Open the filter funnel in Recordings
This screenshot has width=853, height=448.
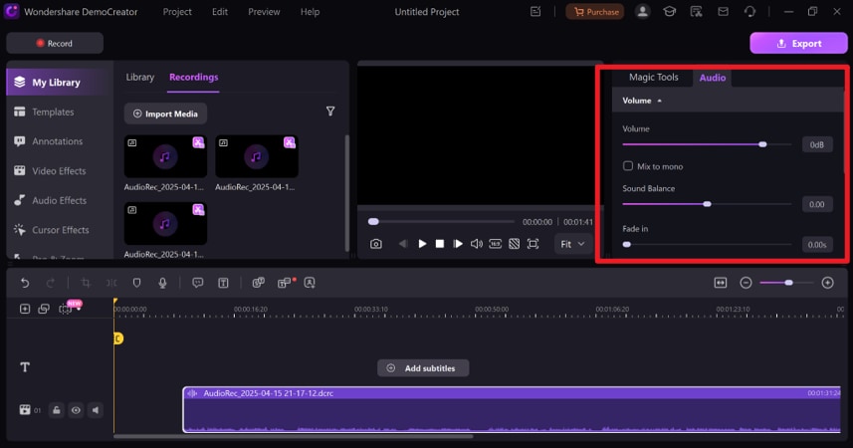330,112
